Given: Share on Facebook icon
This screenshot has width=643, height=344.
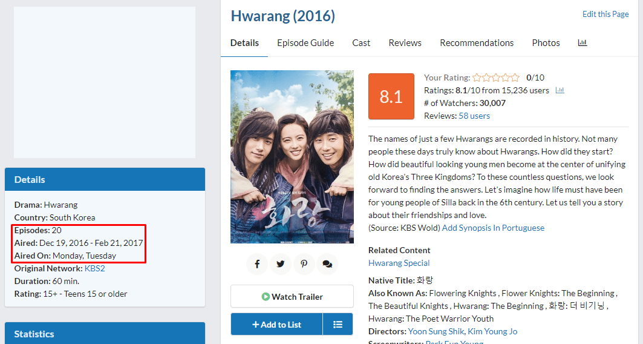Looking at the screenshot, I should (x=257, y=264).
